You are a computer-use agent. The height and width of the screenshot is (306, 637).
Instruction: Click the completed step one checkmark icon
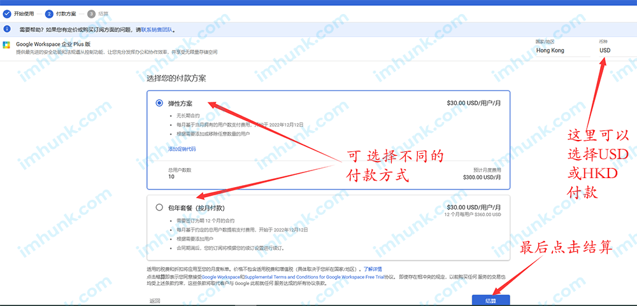pyautogui.click(x=6, y=14)
